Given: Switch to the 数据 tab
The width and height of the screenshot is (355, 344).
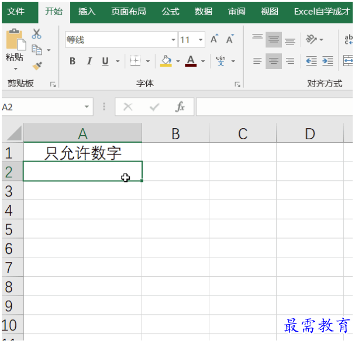Looking at the screenshot, I should [x=204, y=12].
